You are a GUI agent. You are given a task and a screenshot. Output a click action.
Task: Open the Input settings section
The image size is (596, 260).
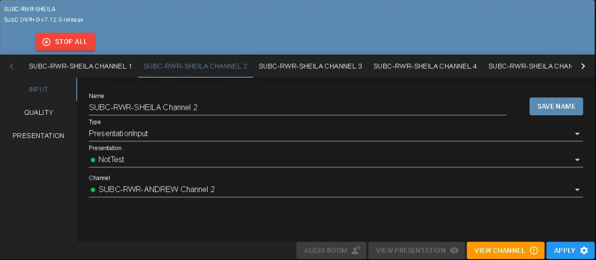(x=39, y=90)
